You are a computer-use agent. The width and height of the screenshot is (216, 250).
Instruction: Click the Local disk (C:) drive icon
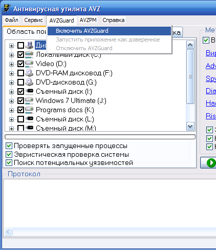coord(29,55)
